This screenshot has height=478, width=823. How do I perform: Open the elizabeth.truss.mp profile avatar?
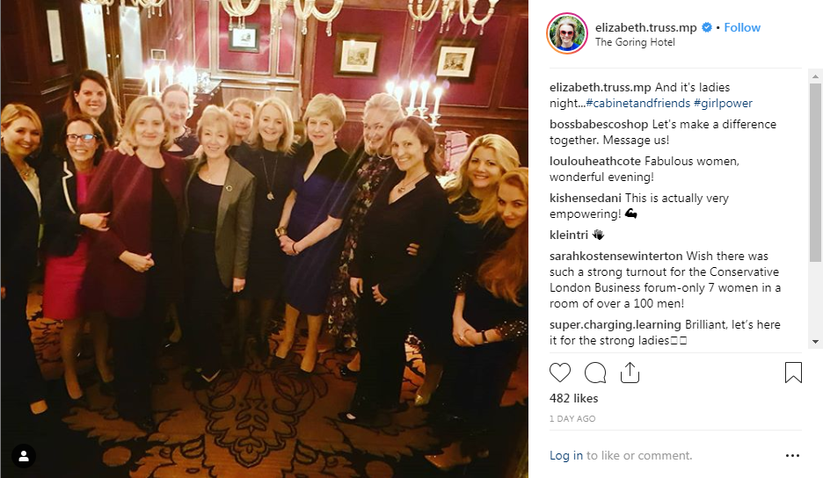coord(567,33)
